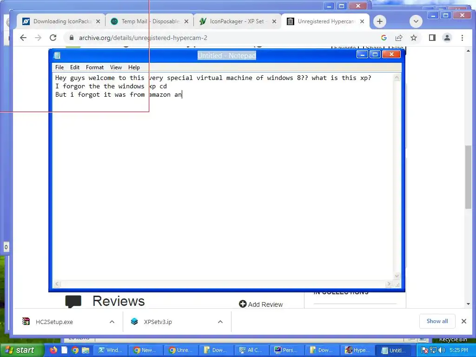Click the volume tray icon
Image resolution: width=476 pixels, height=357 pixels.
[x=442, y=350]
